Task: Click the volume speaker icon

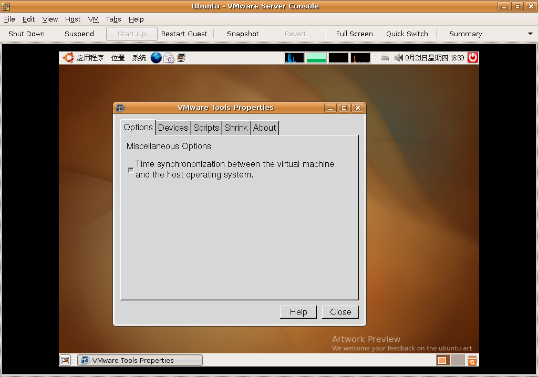Action: 398,58
